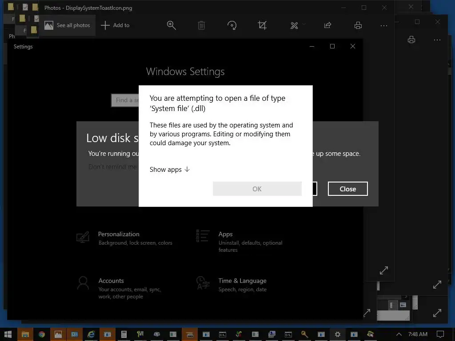455x341 pixels.
Task: Click fullscreen arrows icon in DisplaySystemToastIcon Photos window
Action: click(383, 270)
